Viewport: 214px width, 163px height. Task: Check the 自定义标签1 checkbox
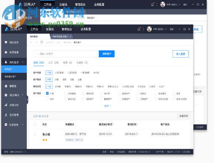174,99
